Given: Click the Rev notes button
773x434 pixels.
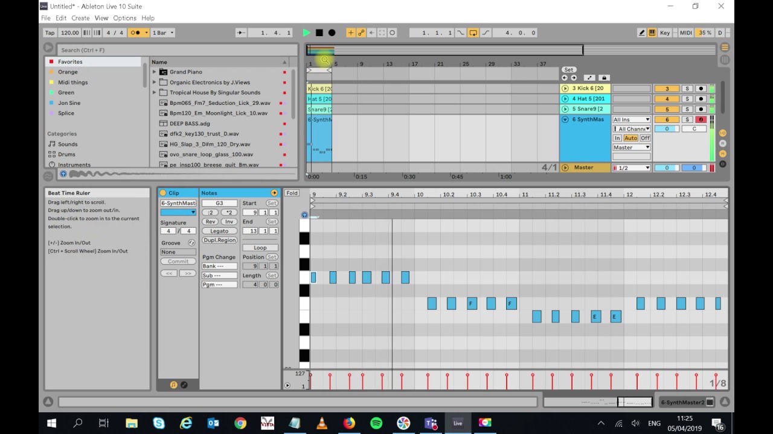Looking at the screenshot, I should pyautogui.click(x=210, y=222).
